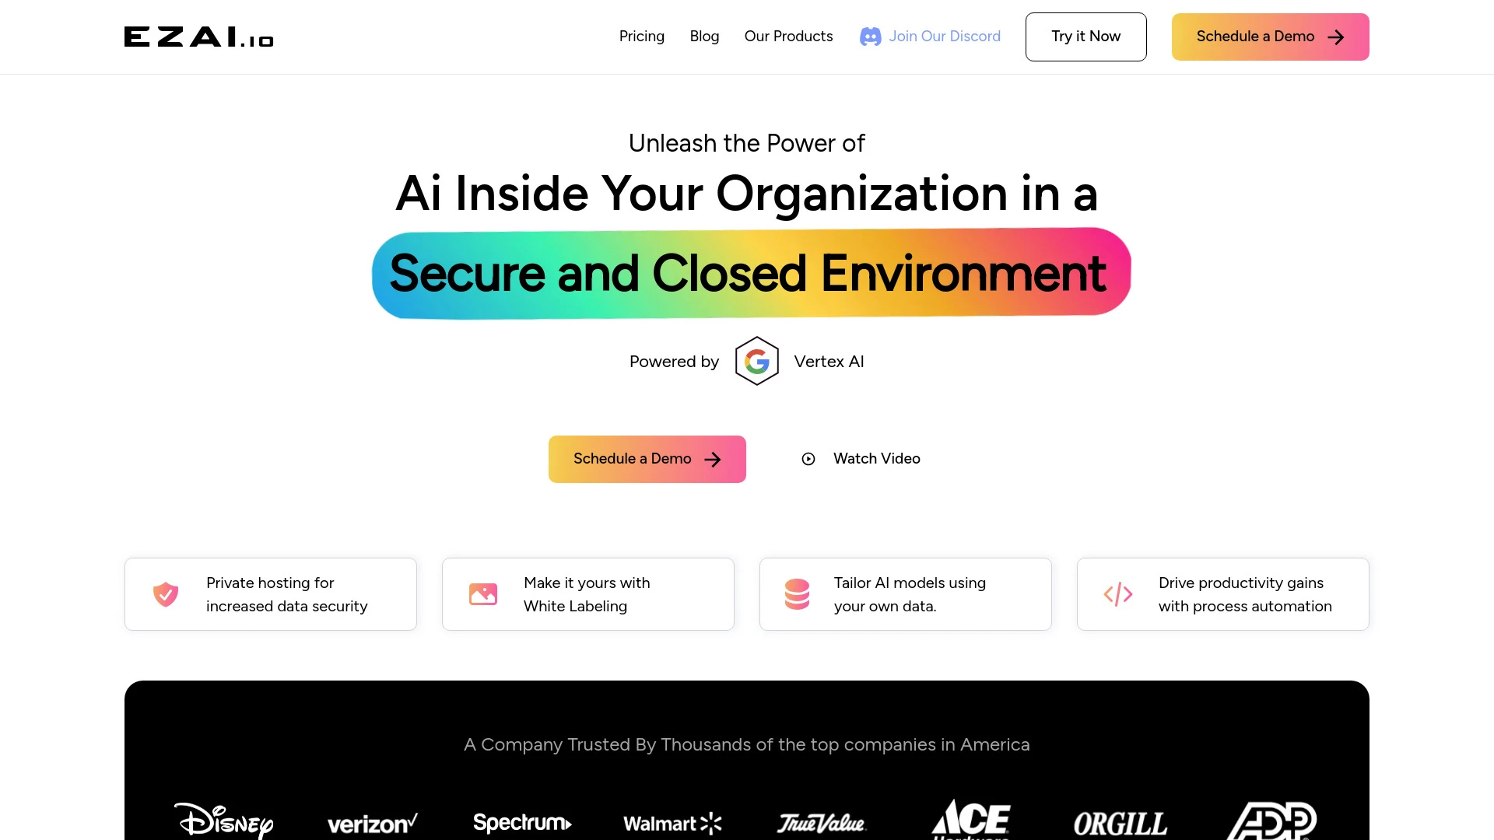Click the Our Products navigation link
Viewport: 1494px width, 840px height.
(788, 36)
